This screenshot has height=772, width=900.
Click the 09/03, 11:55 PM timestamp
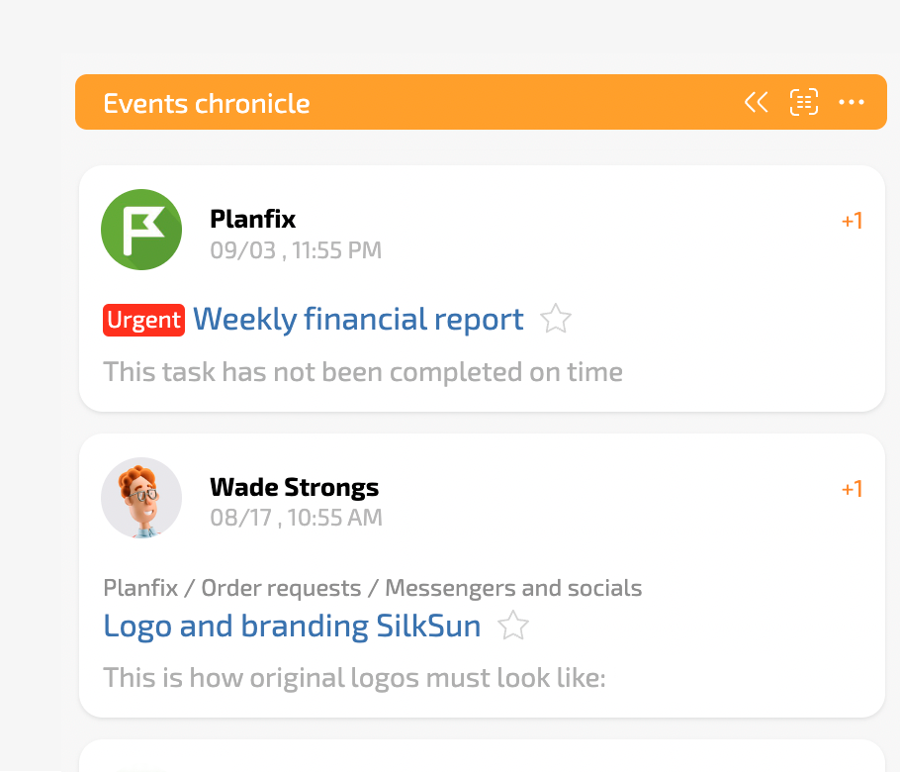(x=296, y=250)
